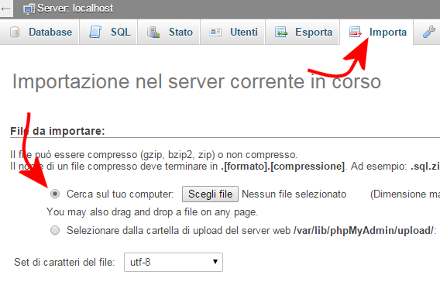Click the '.[formato].[compressione]' bold text
This screenshot has height=282, width=440.
pos(283,167)
